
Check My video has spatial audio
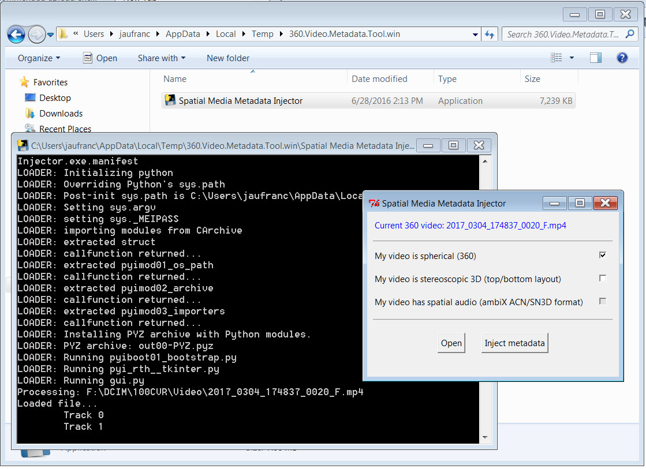pos(603,301)
